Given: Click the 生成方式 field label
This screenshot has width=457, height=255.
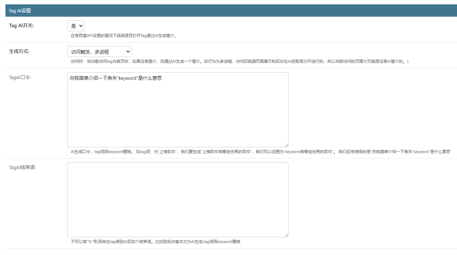Looking at the screenshot, I should pos(19,52).
